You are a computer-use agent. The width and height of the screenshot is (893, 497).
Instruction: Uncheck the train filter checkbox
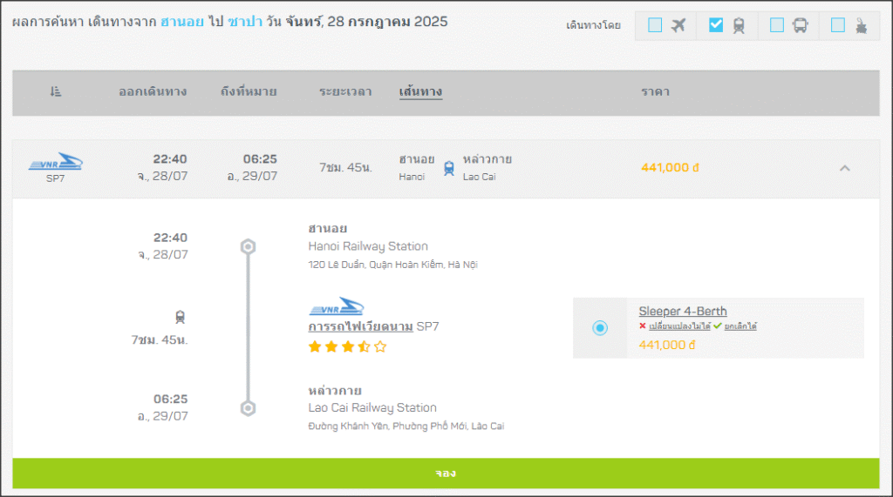click(716, 25)
